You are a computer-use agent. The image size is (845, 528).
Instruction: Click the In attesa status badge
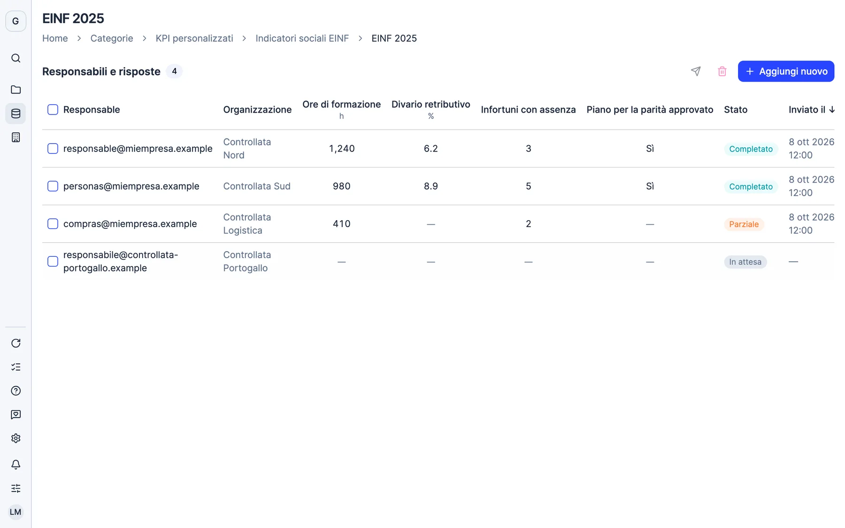click(x=745, y=262)
